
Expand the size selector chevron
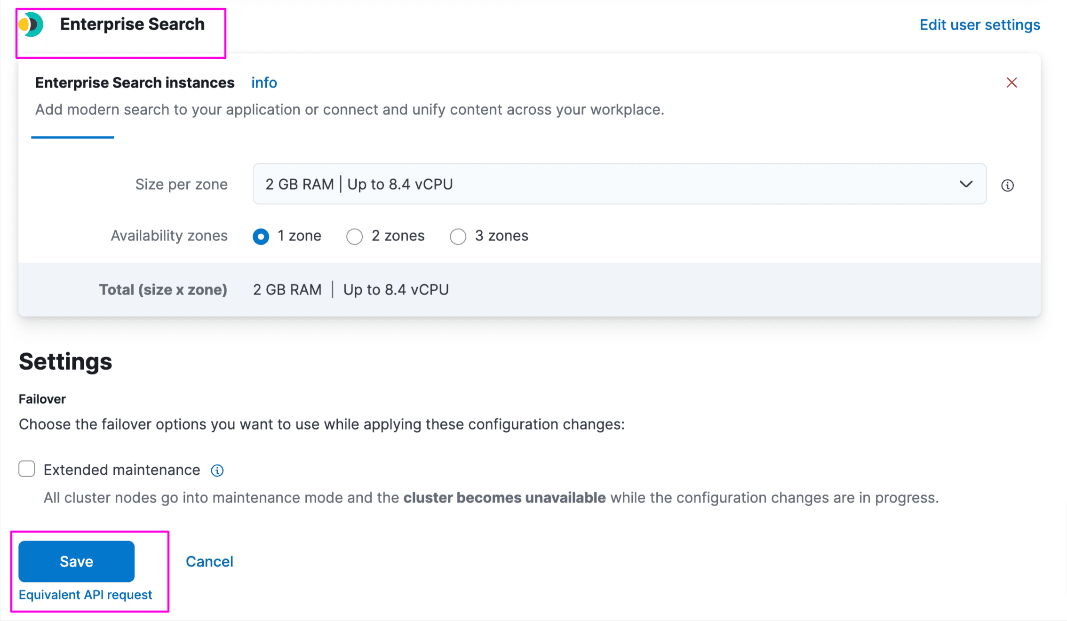pos(966,184)
